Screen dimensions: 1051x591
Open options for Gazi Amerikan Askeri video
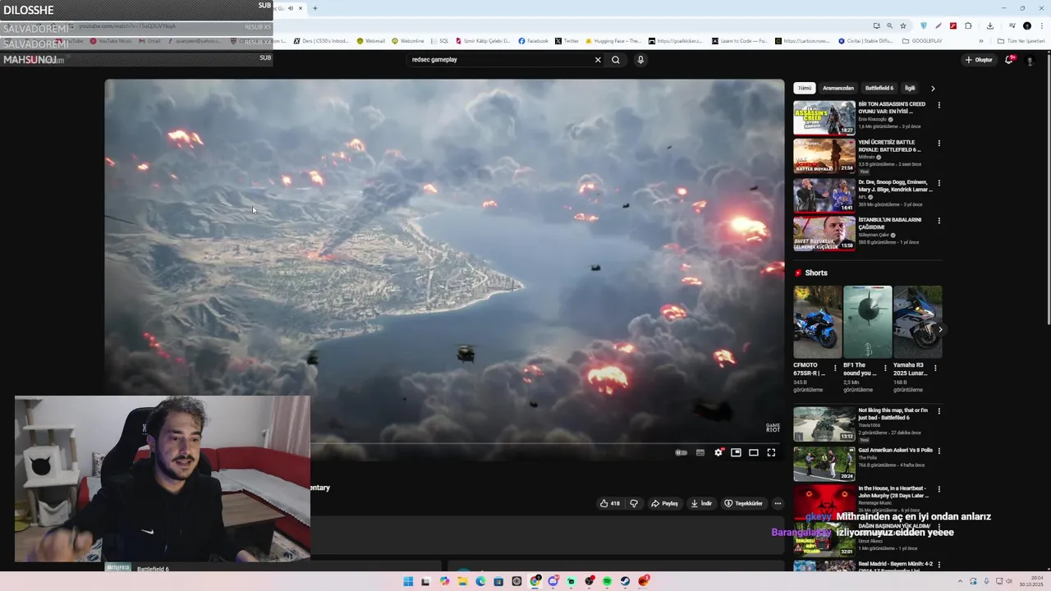[939, 451]
